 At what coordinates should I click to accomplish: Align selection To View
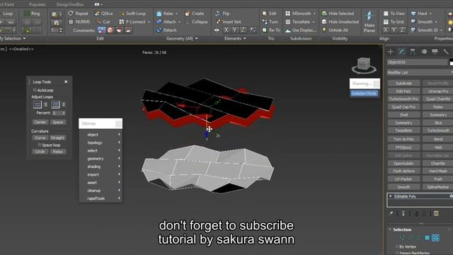(394, 13)
